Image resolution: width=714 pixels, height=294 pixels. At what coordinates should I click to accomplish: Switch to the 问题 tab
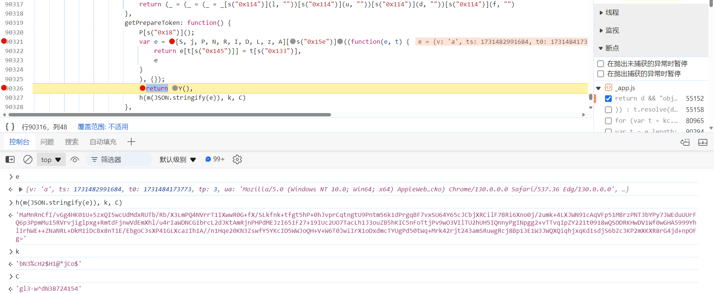coord(47,142)
